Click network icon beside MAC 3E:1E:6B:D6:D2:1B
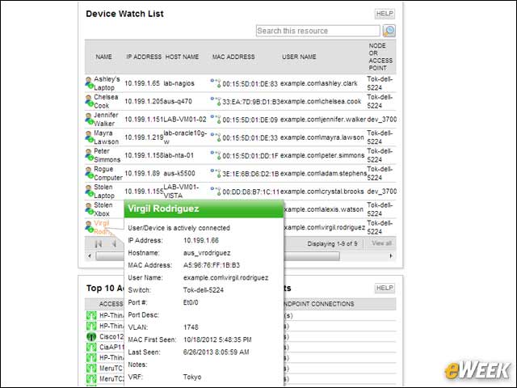Viewport: 517px width, 388px height. (x=216, y=173)
